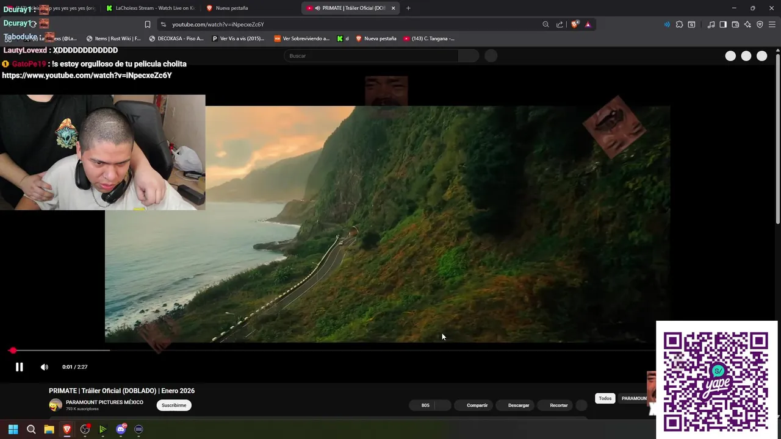Open the media playlist music-note icon
Screen dimensions: 781x439
click(711, 24)
